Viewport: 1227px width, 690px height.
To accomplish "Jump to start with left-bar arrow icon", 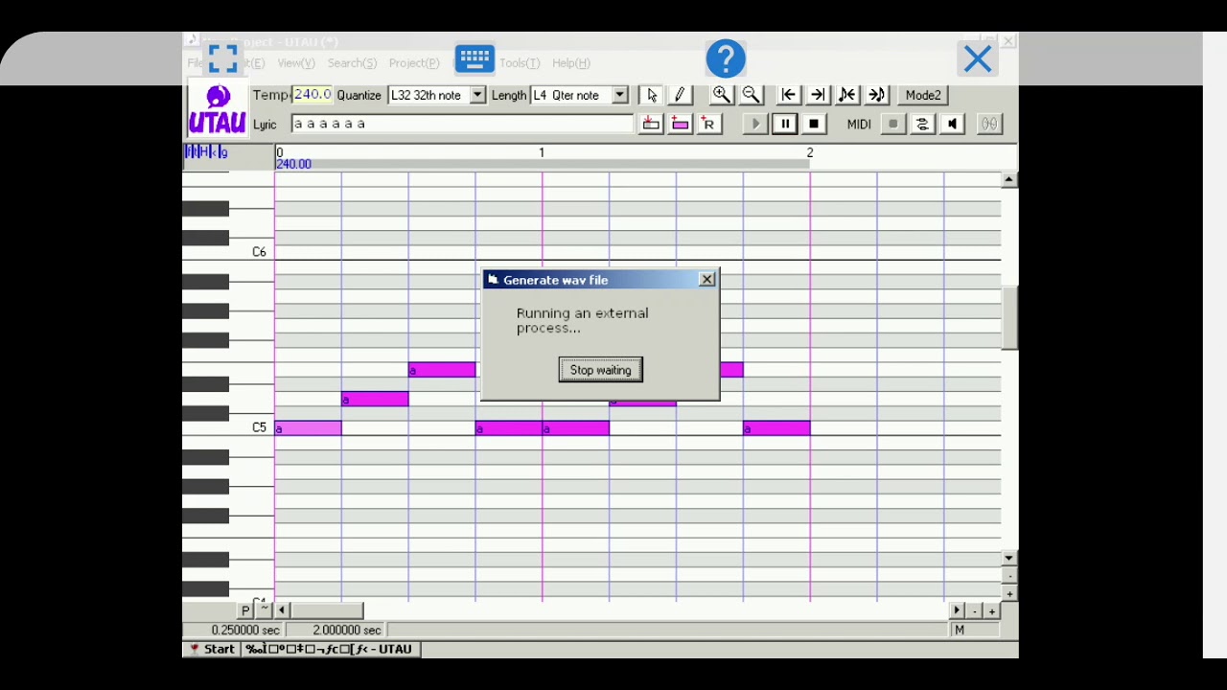I will (788, 95).
